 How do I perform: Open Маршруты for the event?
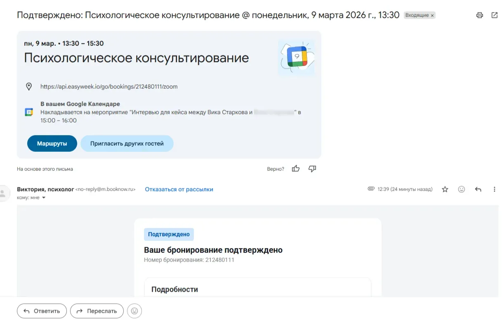(x=52, y=143)
